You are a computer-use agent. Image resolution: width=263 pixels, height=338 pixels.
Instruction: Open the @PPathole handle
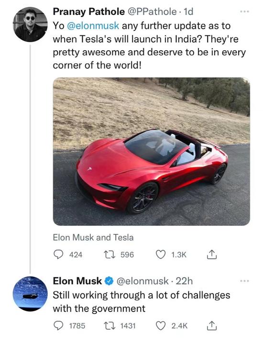pos(152,12)
